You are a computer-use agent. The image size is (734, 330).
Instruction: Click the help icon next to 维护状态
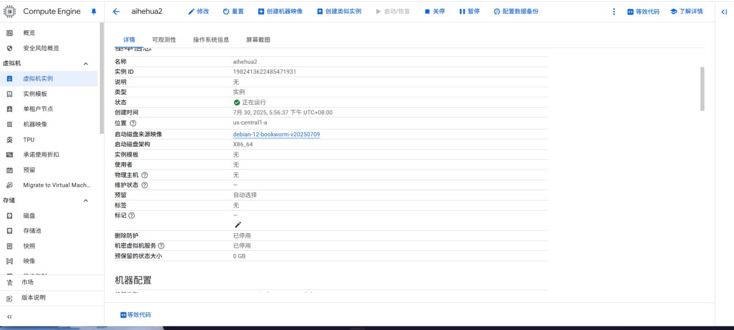pos(145,185)
